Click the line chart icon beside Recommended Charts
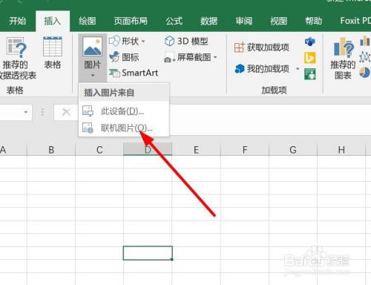The width and height of the screenshot is (371, 285). [x=365, y=57]
